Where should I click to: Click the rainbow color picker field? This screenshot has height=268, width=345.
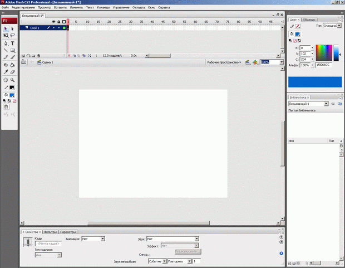[x=324, y=52]
